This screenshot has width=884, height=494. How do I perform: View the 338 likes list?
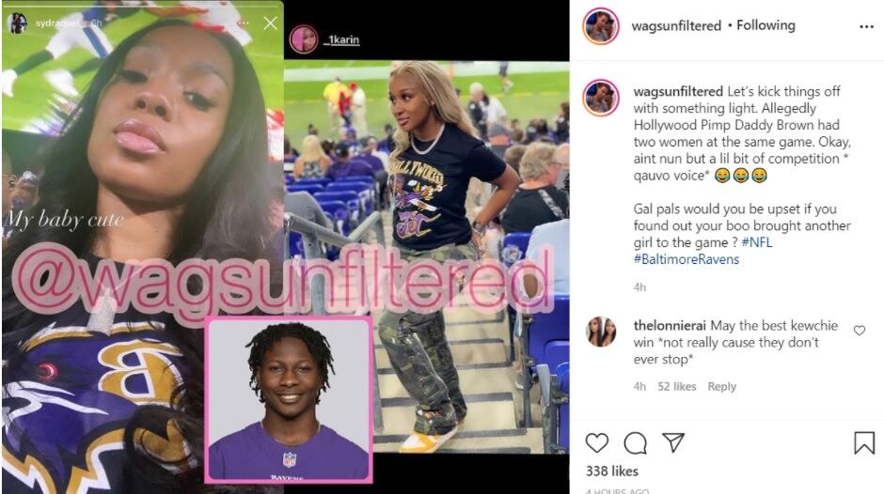[611, 471]
